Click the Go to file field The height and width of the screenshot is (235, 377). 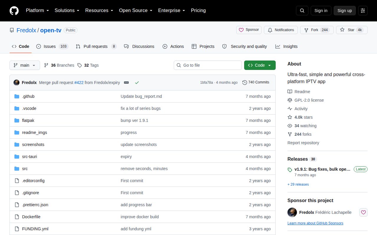(208, 65)
